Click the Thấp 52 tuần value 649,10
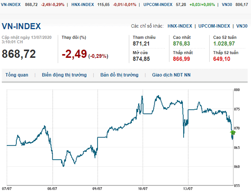 (222, 59)
